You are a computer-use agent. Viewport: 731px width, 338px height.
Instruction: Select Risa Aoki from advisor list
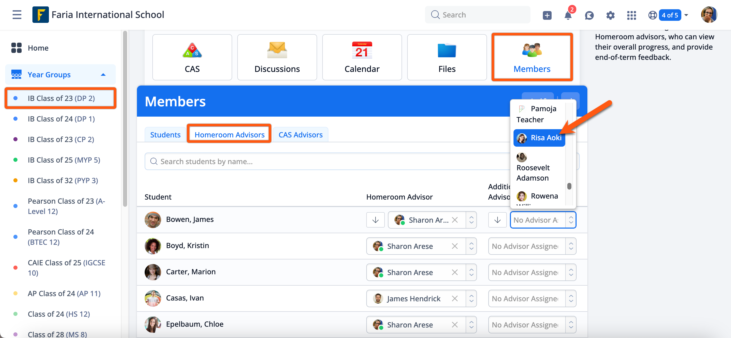coord(539,138)
